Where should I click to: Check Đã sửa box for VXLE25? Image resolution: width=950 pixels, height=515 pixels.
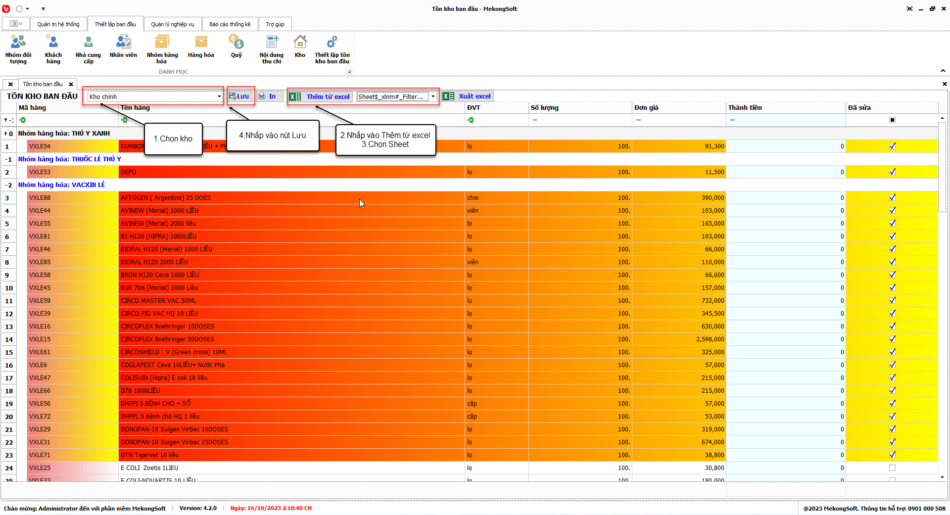click(892, 468)
